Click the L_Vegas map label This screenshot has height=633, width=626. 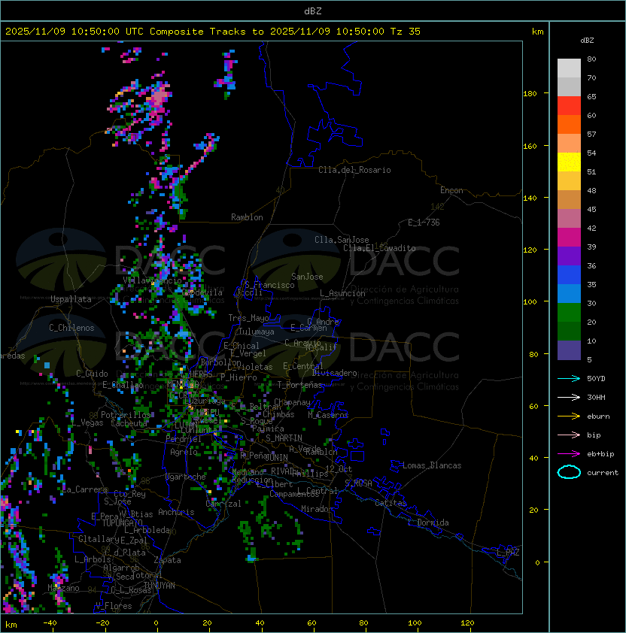[x=87, y=423]
